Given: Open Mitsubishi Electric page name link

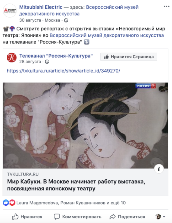Looking at the screenshot, I should (x=41, y=7).
